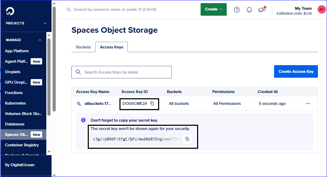Open the Create dropdown
327x177 pixels.
point(213,9)
